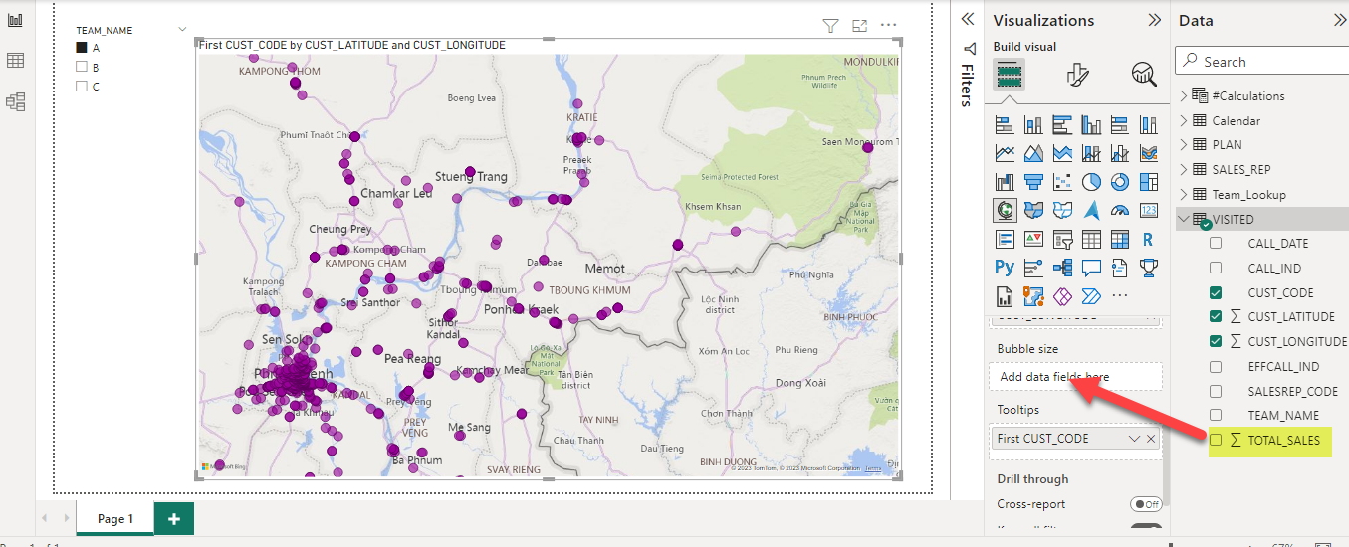
Task: Expand the Team_Lookup table
Action: [x=1184, y=194]
